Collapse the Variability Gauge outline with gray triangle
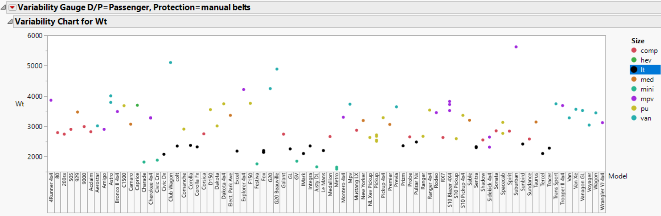 pyautogui.click(x=3, y=8)
